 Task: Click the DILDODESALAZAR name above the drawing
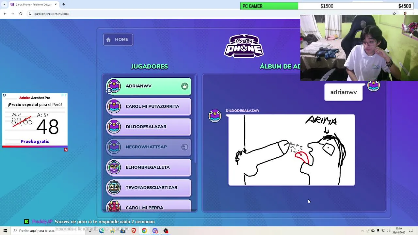[242, 111]
